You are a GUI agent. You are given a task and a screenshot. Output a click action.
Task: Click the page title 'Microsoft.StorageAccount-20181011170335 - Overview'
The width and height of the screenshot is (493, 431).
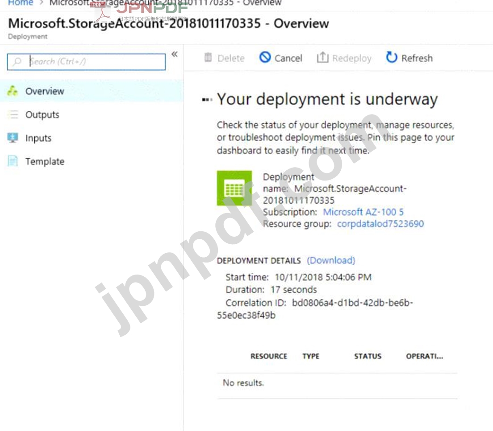pyautogui.click(x=168, y=24)
